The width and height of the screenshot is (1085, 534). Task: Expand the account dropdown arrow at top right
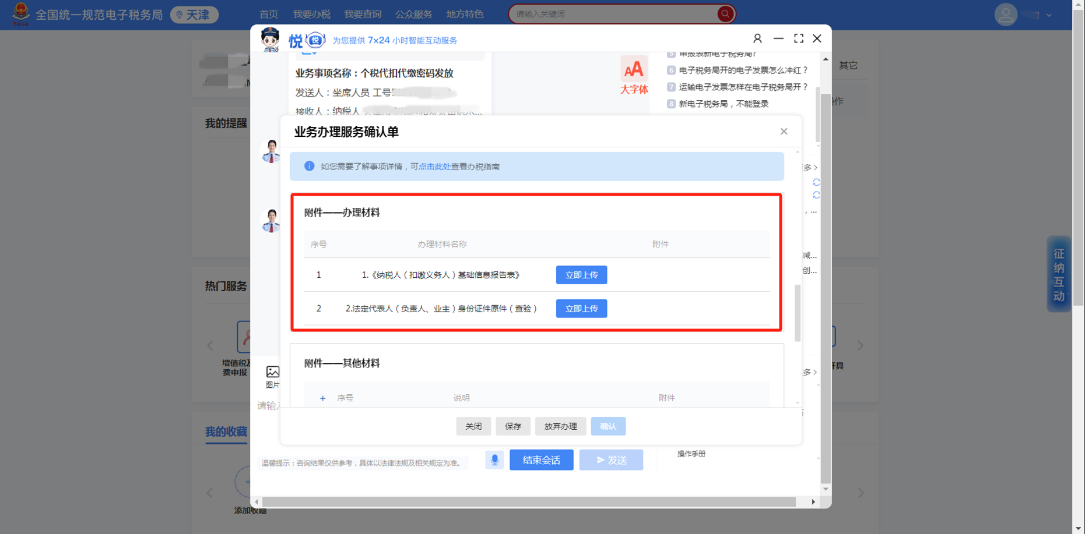point(1049,15)
